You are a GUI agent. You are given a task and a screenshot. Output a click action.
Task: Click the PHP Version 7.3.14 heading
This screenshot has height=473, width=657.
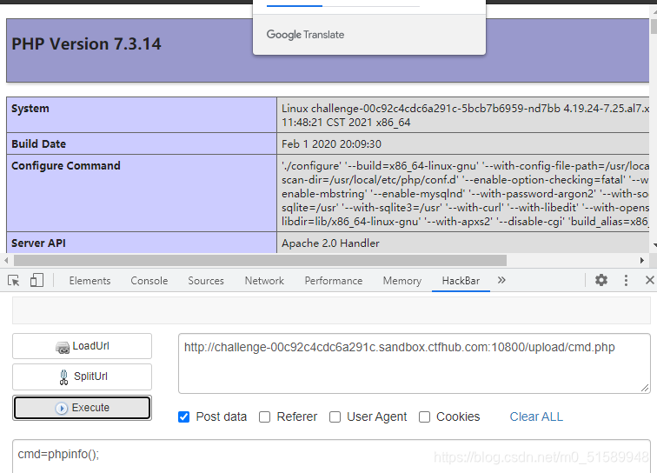[86, 43]
